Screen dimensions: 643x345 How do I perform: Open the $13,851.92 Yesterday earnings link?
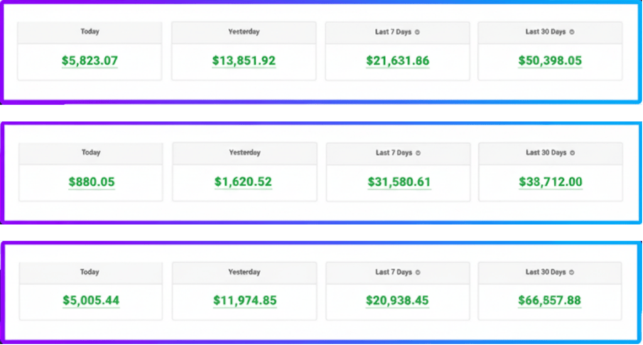[244, 61]
